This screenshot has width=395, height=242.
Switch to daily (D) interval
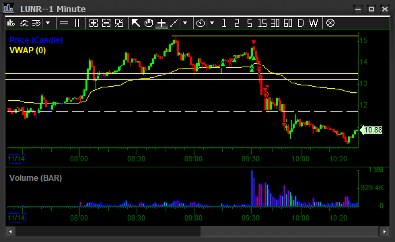(301, 23)
